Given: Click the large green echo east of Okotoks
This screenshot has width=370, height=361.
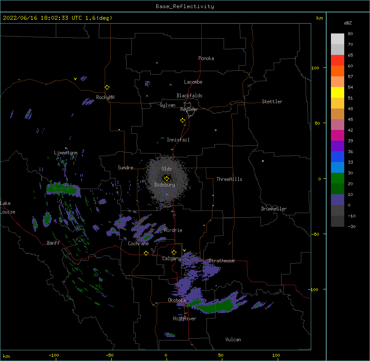Looking at the screenshot, I should pyautogui.click(x=216, y=307).
